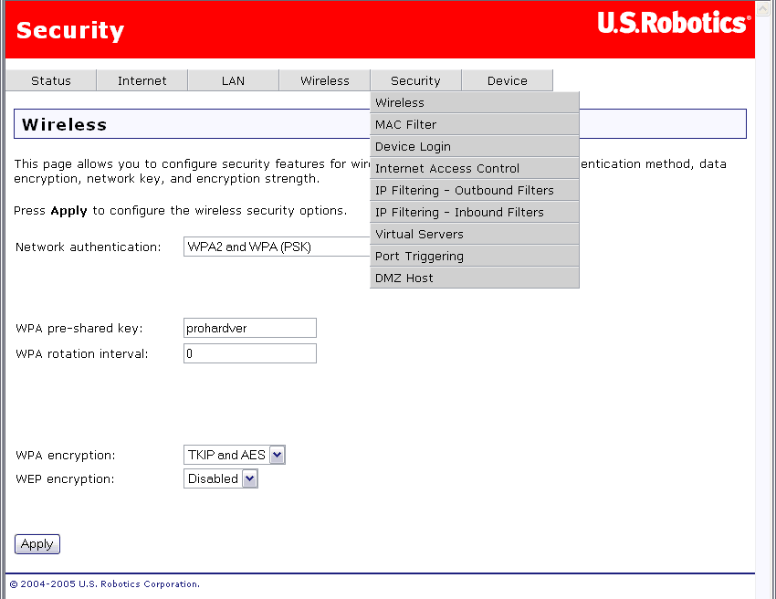The image size is (776, 599).
Task: Click the WPA pre-shared key field
Action: tap(250, 328)
